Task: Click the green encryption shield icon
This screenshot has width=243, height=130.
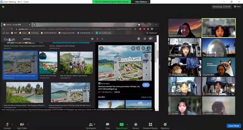Action: pyautogui.click(x=3, y=7)
